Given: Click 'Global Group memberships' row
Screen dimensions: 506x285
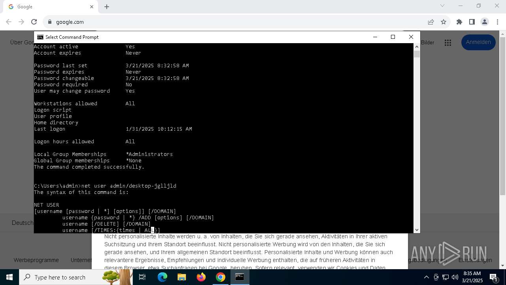Looking at the screenshot, I should click(88, 160).
